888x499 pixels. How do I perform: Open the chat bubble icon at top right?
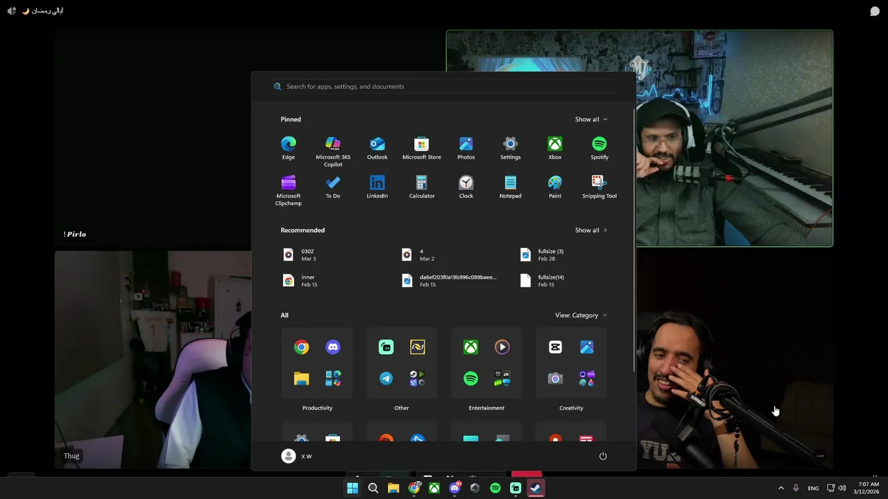[875, 11]
